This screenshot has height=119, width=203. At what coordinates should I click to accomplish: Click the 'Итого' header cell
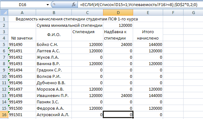coord(148,32)
